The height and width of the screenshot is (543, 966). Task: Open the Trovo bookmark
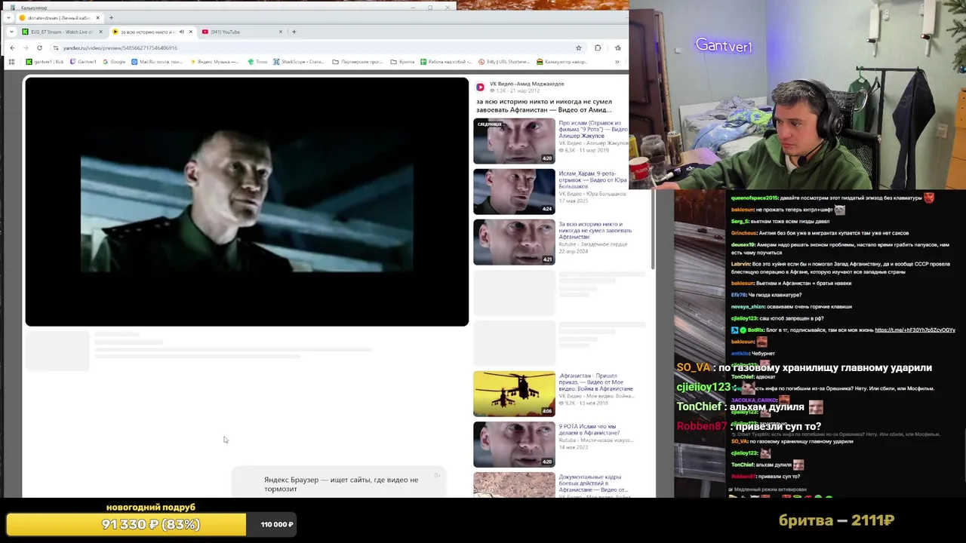pos(258,62)
